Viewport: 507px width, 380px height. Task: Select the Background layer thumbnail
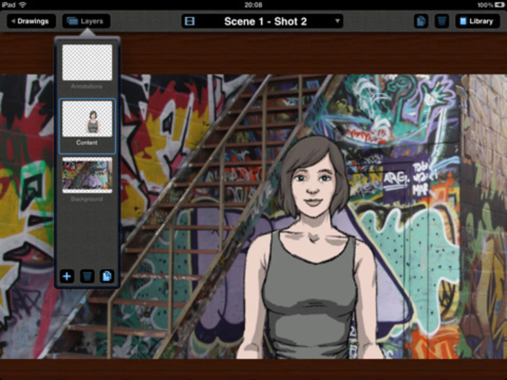pyautogui.click(x=87, y=174)
